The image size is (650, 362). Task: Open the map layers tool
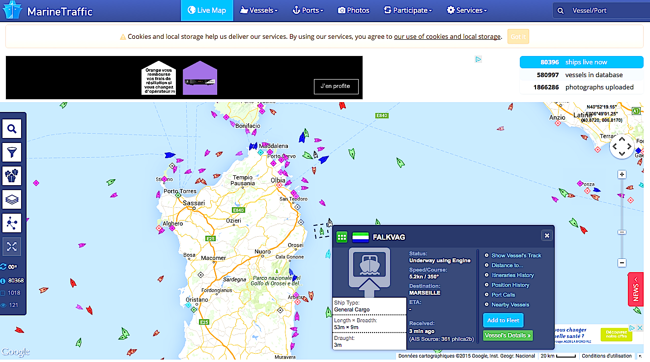click(x=12, y=199)
